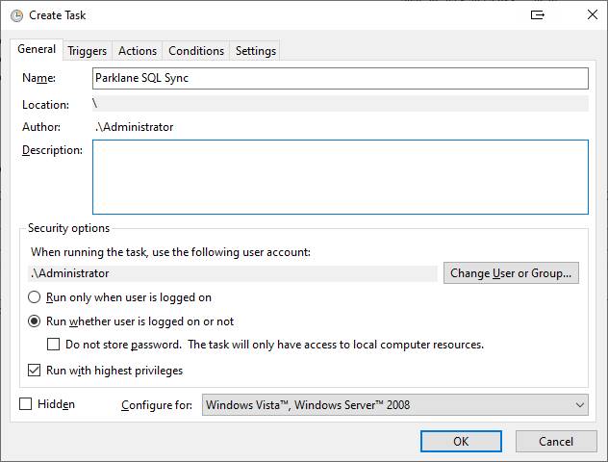The height and width of the screenshot is (462, 608).
Task: Enable the Do not store password checkbox
Action: pyautogui.click(x=53, y=345)
